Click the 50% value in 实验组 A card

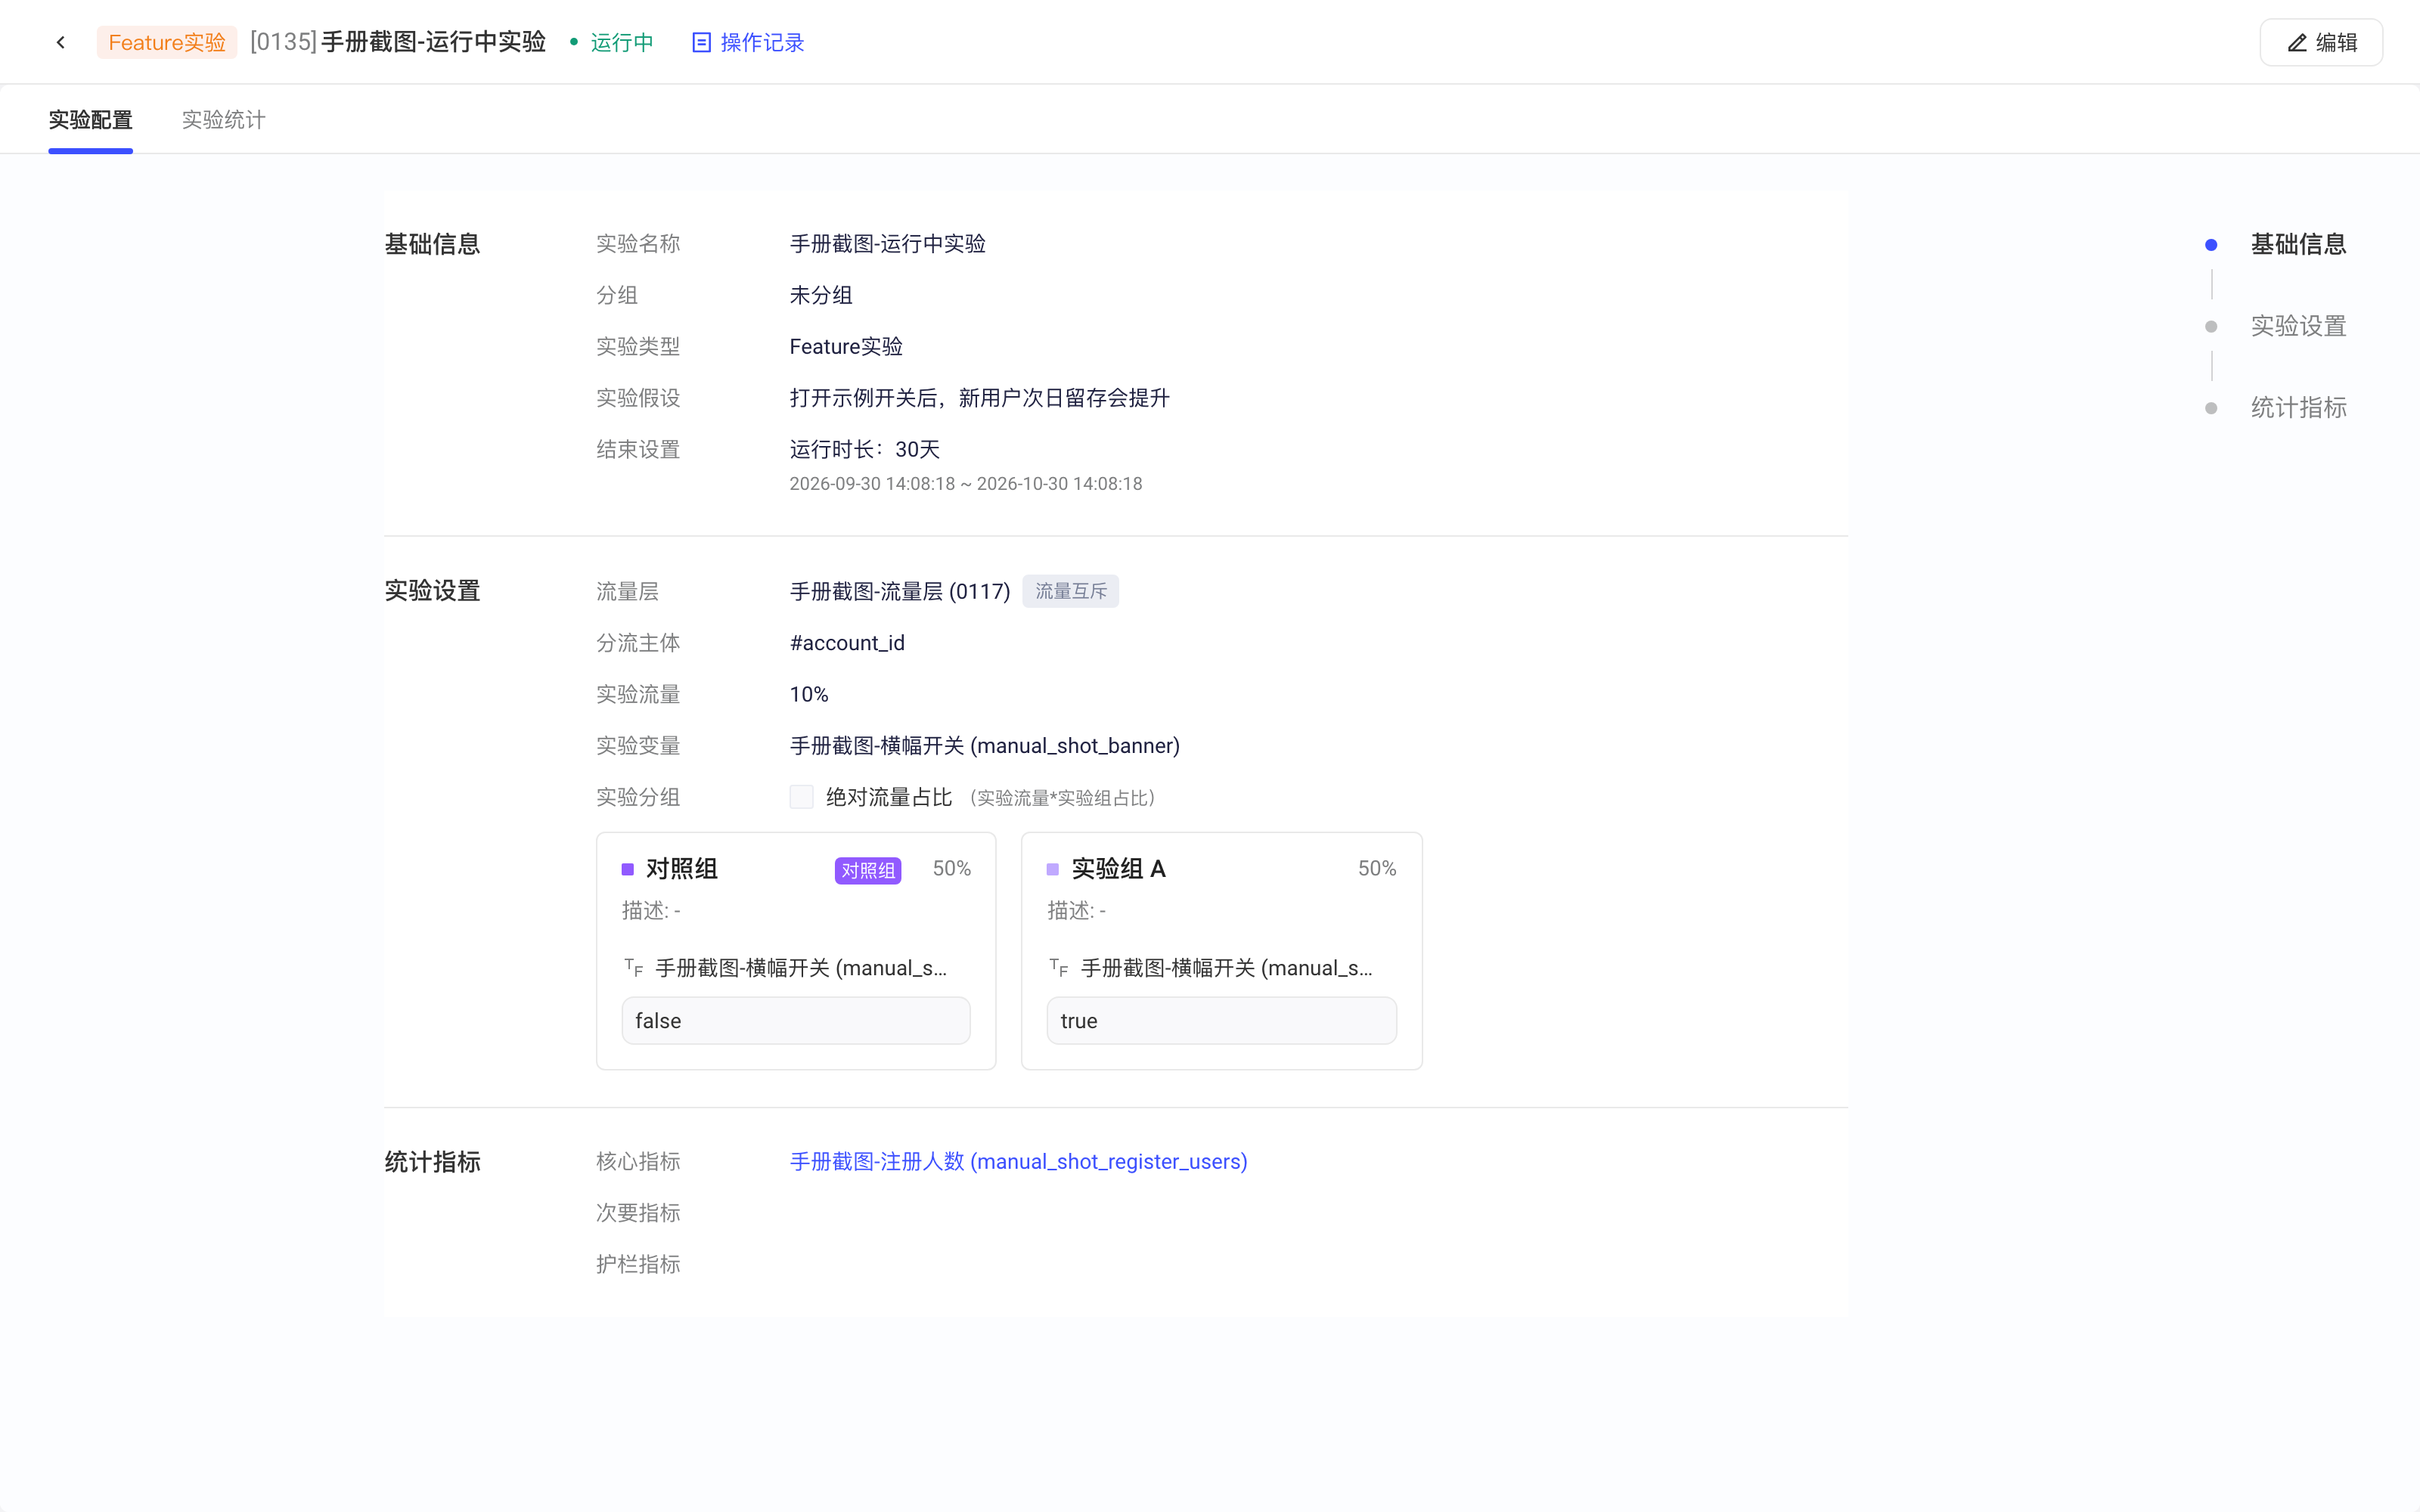pos(1376,868)
